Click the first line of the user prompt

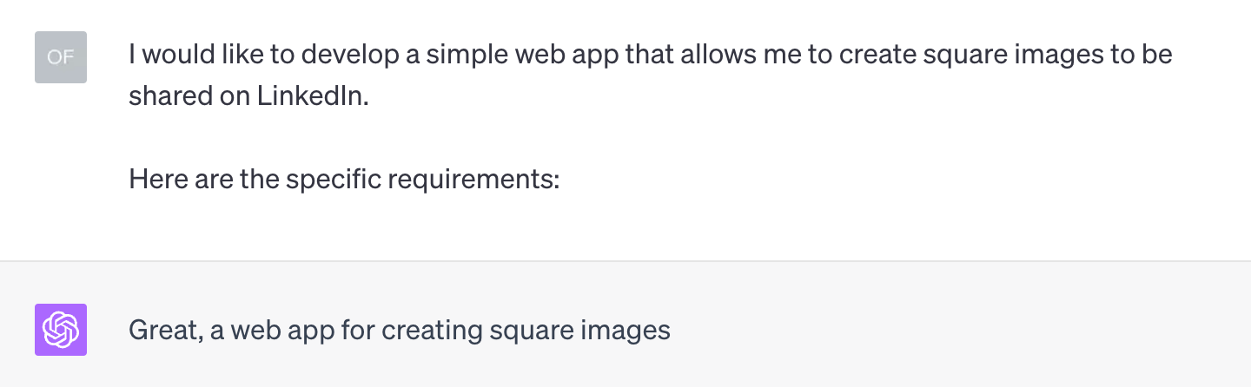(x=651, y=55)
